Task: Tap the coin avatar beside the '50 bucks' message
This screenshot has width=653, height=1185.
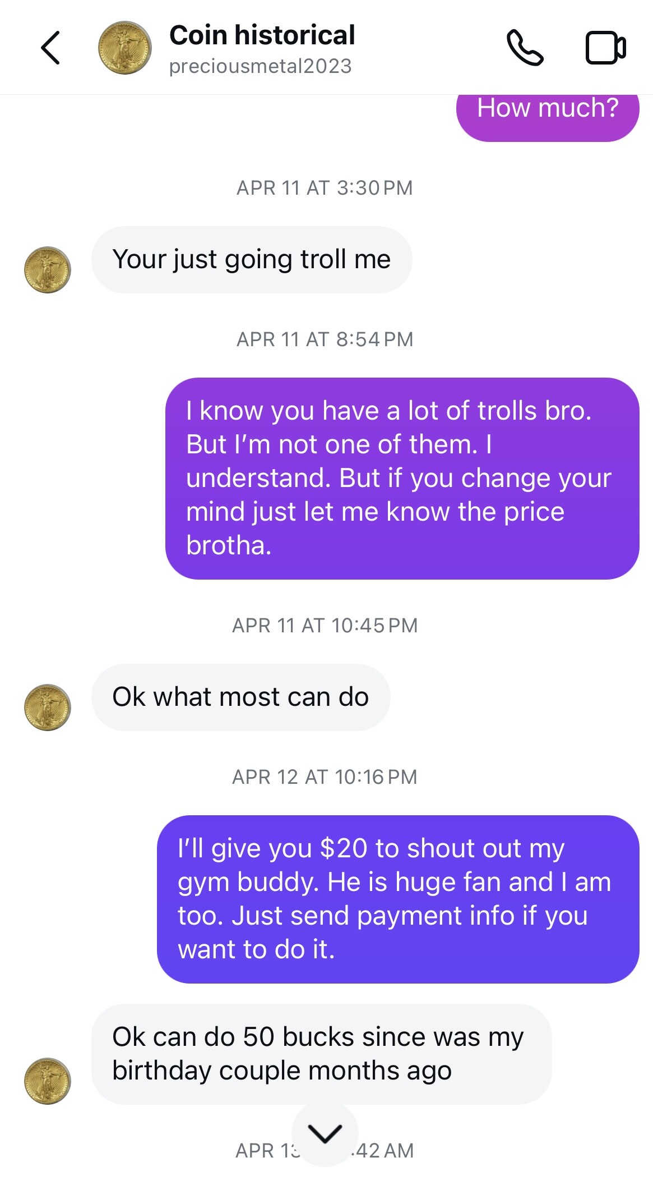Action: coord(48,1081)
